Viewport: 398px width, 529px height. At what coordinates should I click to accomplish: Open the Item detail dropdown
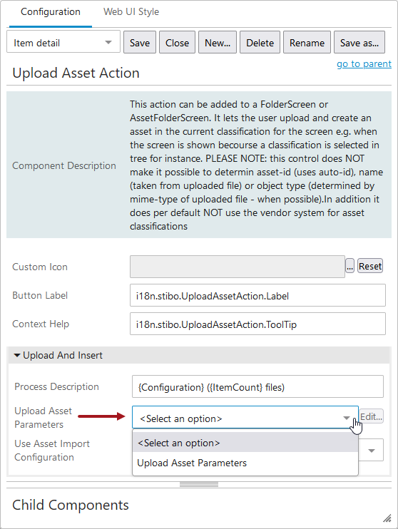click(x=63, y=43)
